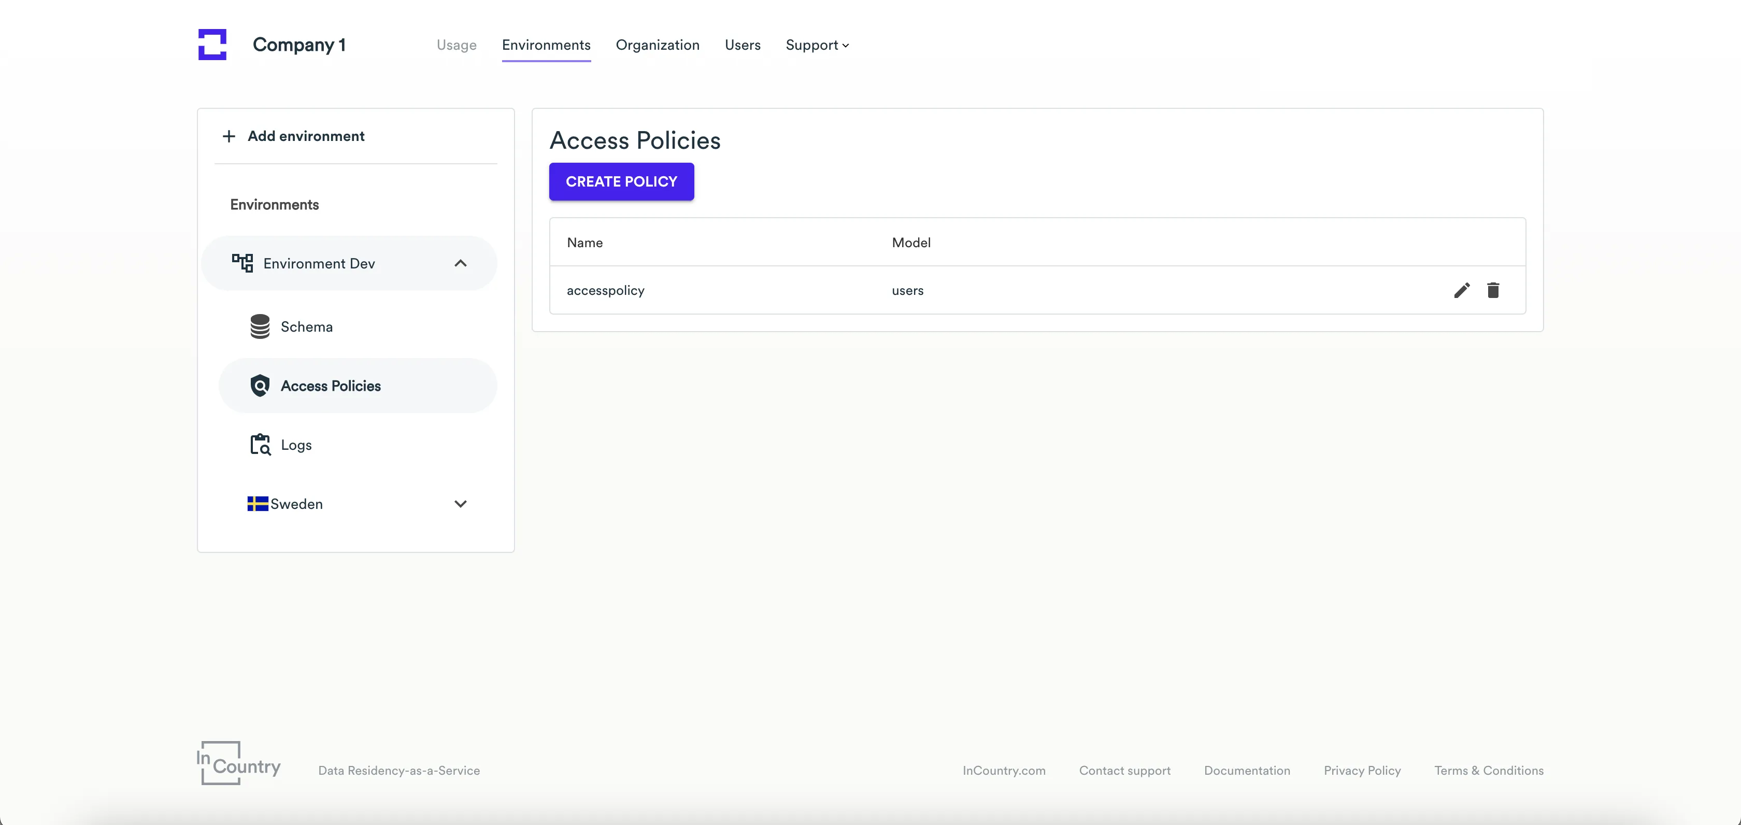Open the Privacy Policy link

coord(1362,770)
